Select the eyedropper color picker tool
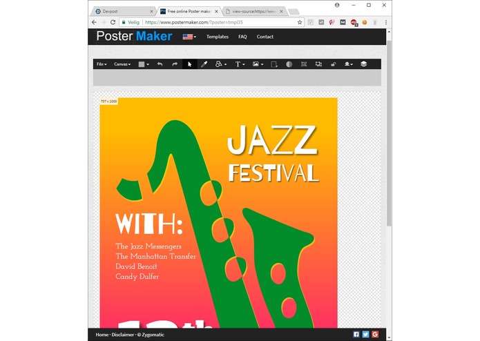This screenshot has width=480, height=341. (x=204, y=64)
